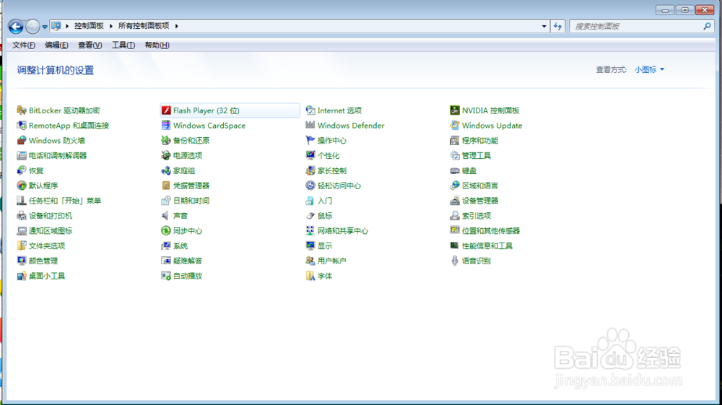Open the 同步中心 link
Screen dimensions: 722x405
pyautogui.click(x=188, y=231)
